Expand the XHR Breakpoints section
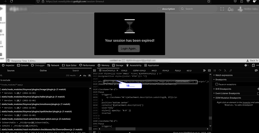The image size is (259, 133). (223, 89)
